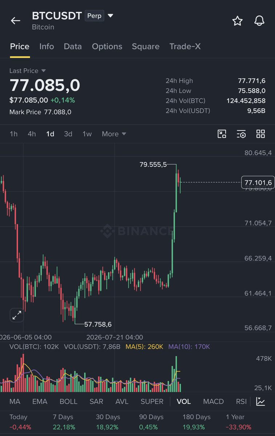Select the RSI indicator

(x=241, y=401)
